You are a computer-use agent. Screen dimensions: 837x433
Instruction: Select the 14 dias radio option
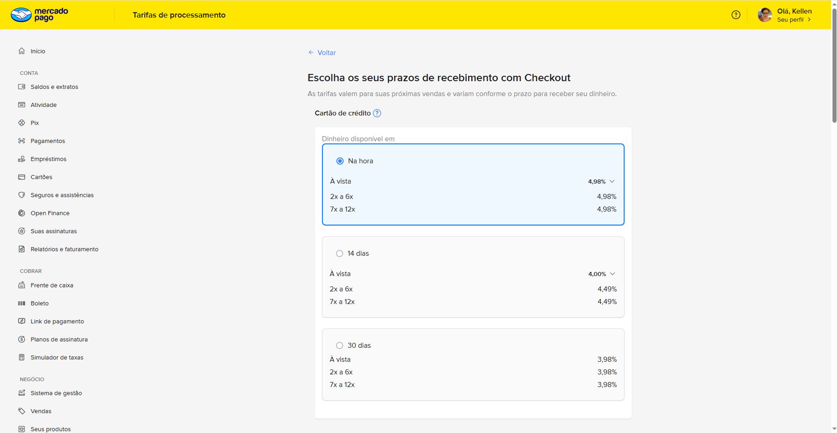[340, 253]
